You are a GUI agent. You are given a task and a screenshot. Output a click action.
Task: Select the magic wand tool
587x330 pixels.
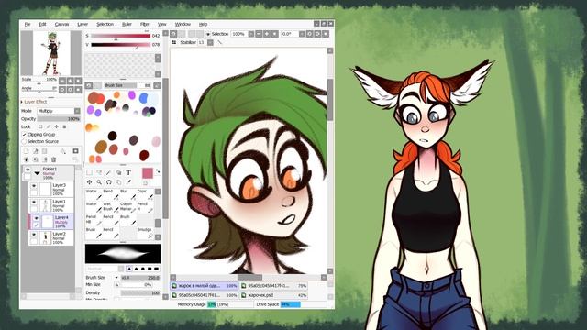(x=109, y=172)
